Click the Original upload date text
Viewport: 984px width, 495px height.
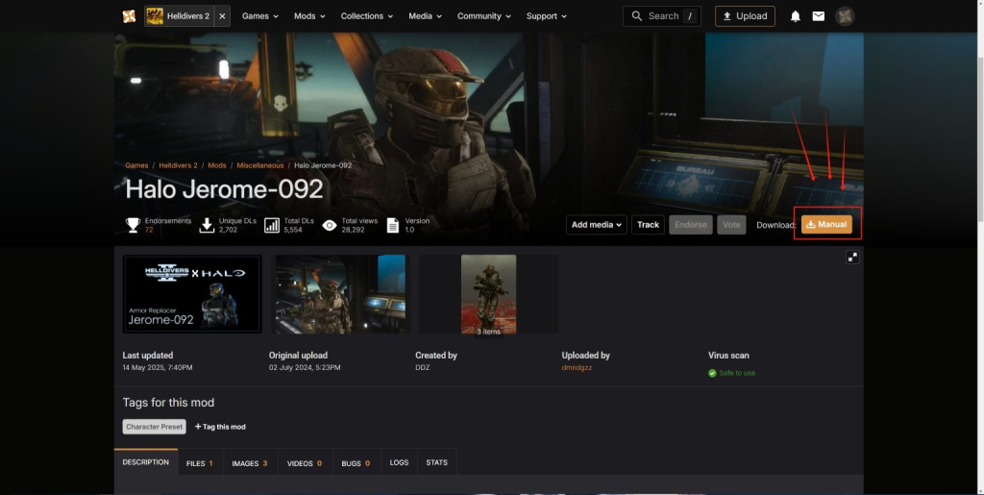(x=305, y=367)
